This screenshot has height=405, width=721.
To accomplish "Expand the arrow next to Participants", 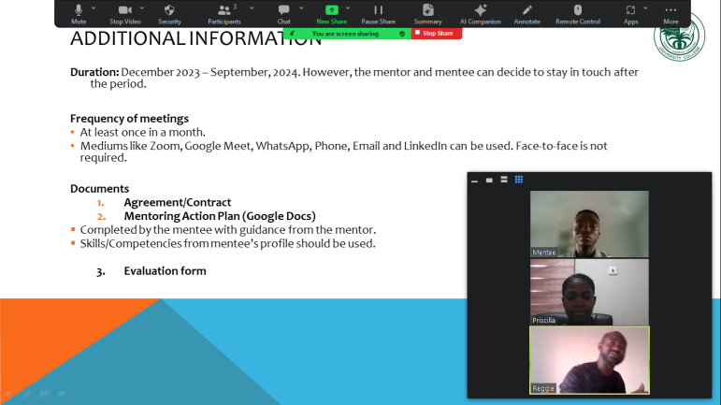I will click(x=252, y=8).
